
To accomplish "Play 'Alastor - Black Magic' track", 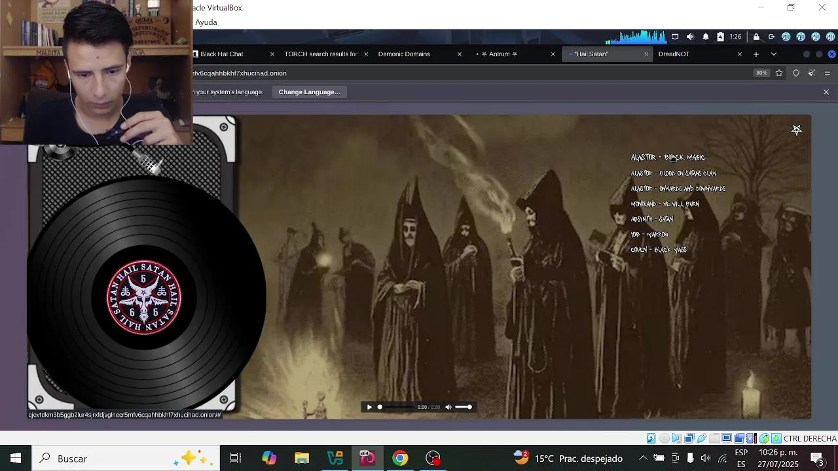I will tap(668, 158).
